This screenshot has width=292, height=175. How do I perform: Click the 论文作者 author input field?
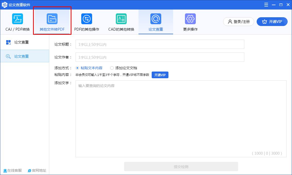click(159, 57)
